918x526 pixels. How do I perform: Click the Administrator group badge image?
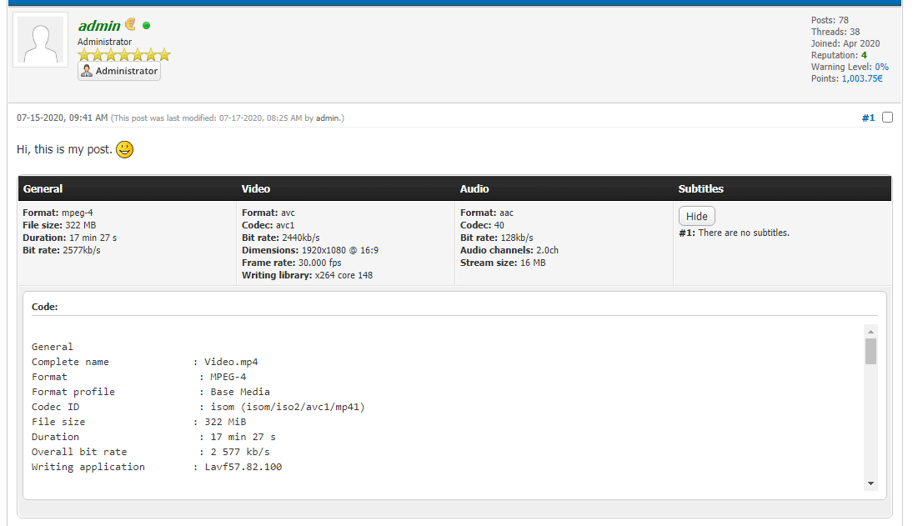pyautogui.click(x=119, y=72)
